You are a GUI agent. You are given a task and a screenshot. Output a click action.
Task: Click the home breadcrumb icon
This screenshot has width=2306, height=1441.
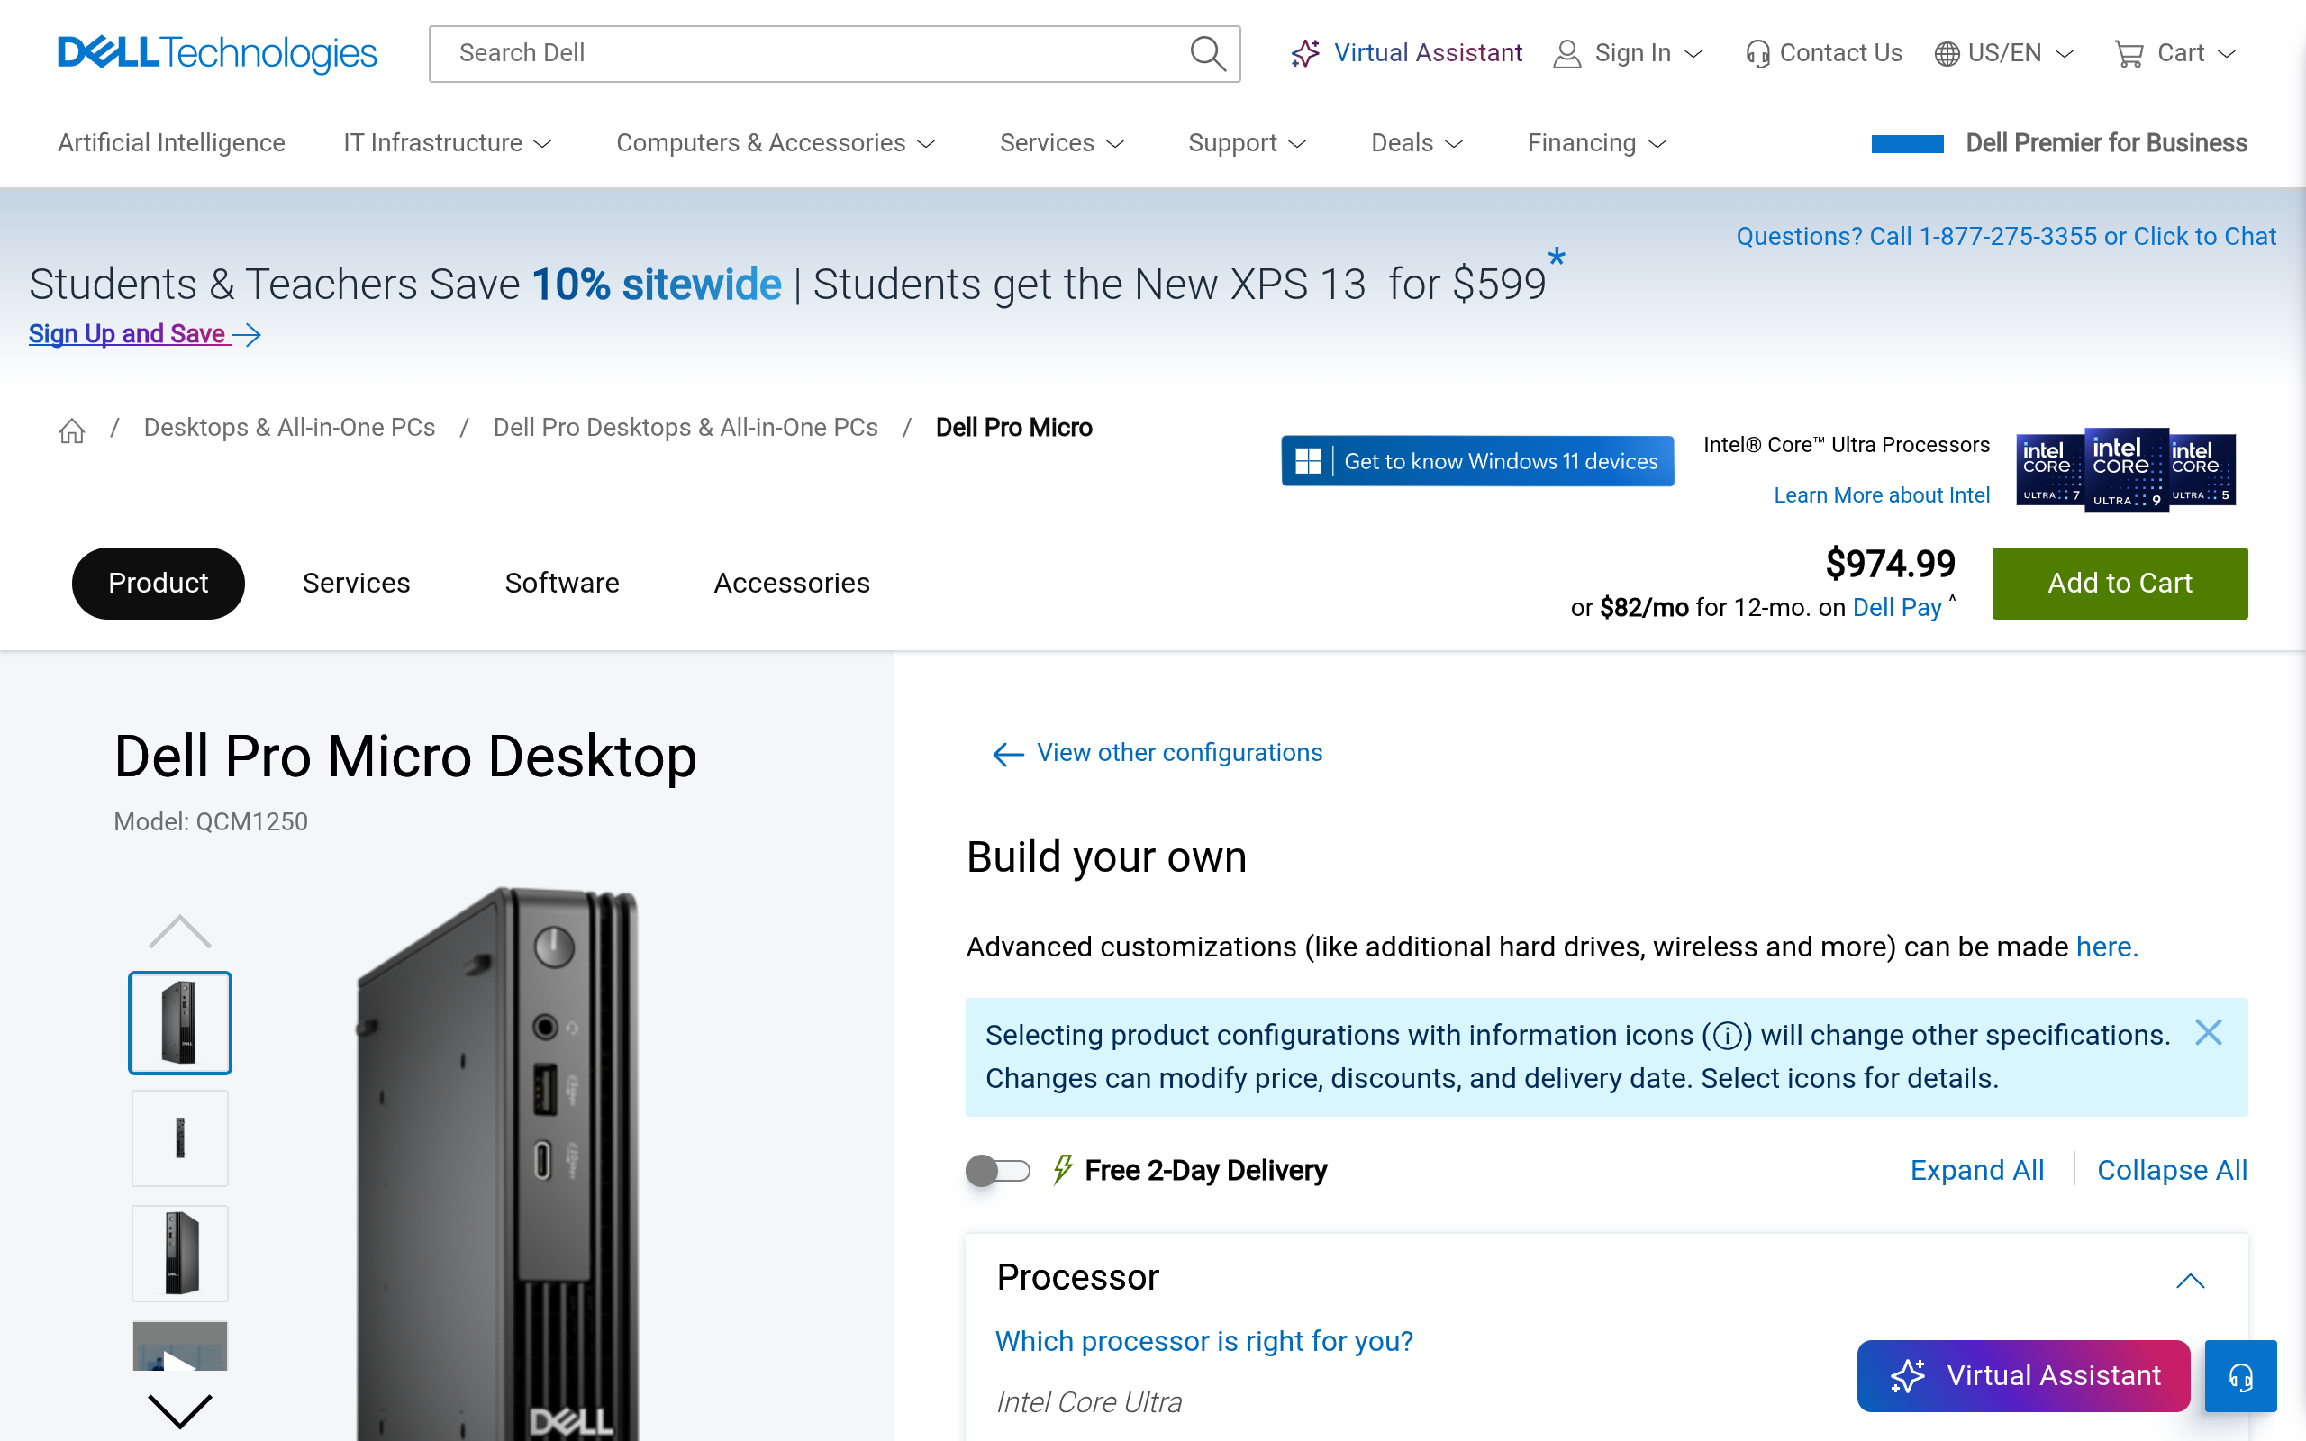coord(71,430)
